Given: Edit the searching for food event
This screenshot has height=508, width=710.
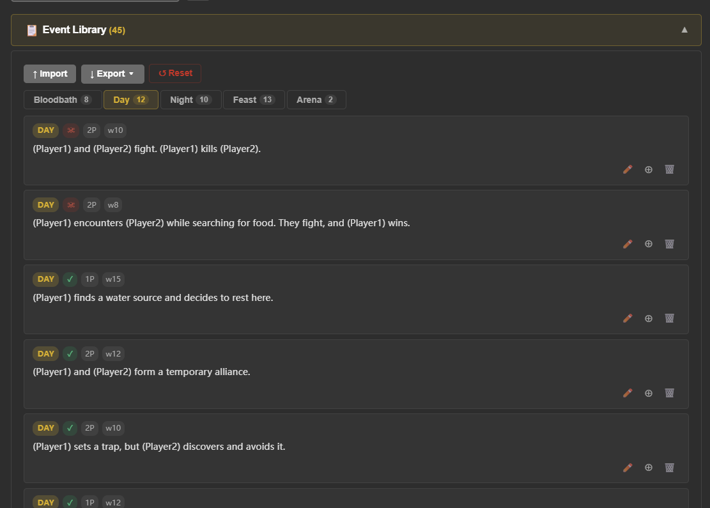Looking at the screenshot, I should tap(628, 244).
